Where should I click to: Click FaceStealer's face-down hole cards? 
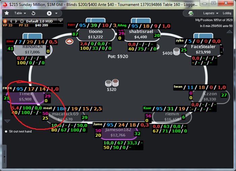coord(203,36)
